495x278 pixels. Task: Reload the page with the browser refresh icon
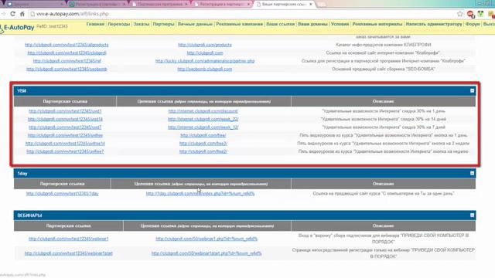click(x=12, y=14)
